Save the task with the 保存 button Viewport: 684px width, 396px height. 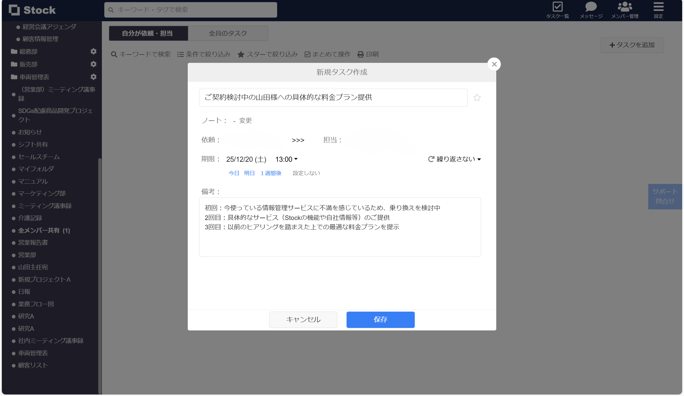[380, 320]
